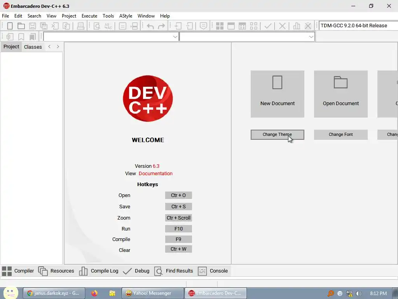
Task: Open the Documentation link
Action: pos(155,174)
